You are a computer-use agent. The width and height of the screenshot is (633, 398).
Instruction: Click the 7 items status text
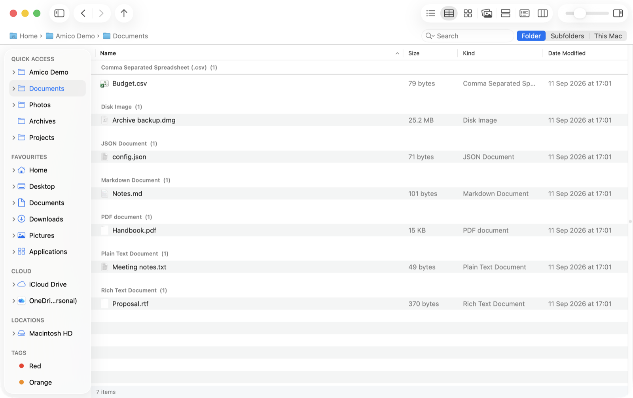(106, 392)
